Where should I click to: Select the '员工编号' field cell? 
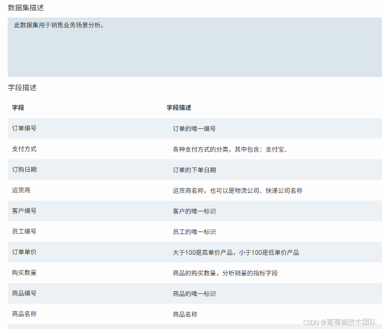click(24, 231)
